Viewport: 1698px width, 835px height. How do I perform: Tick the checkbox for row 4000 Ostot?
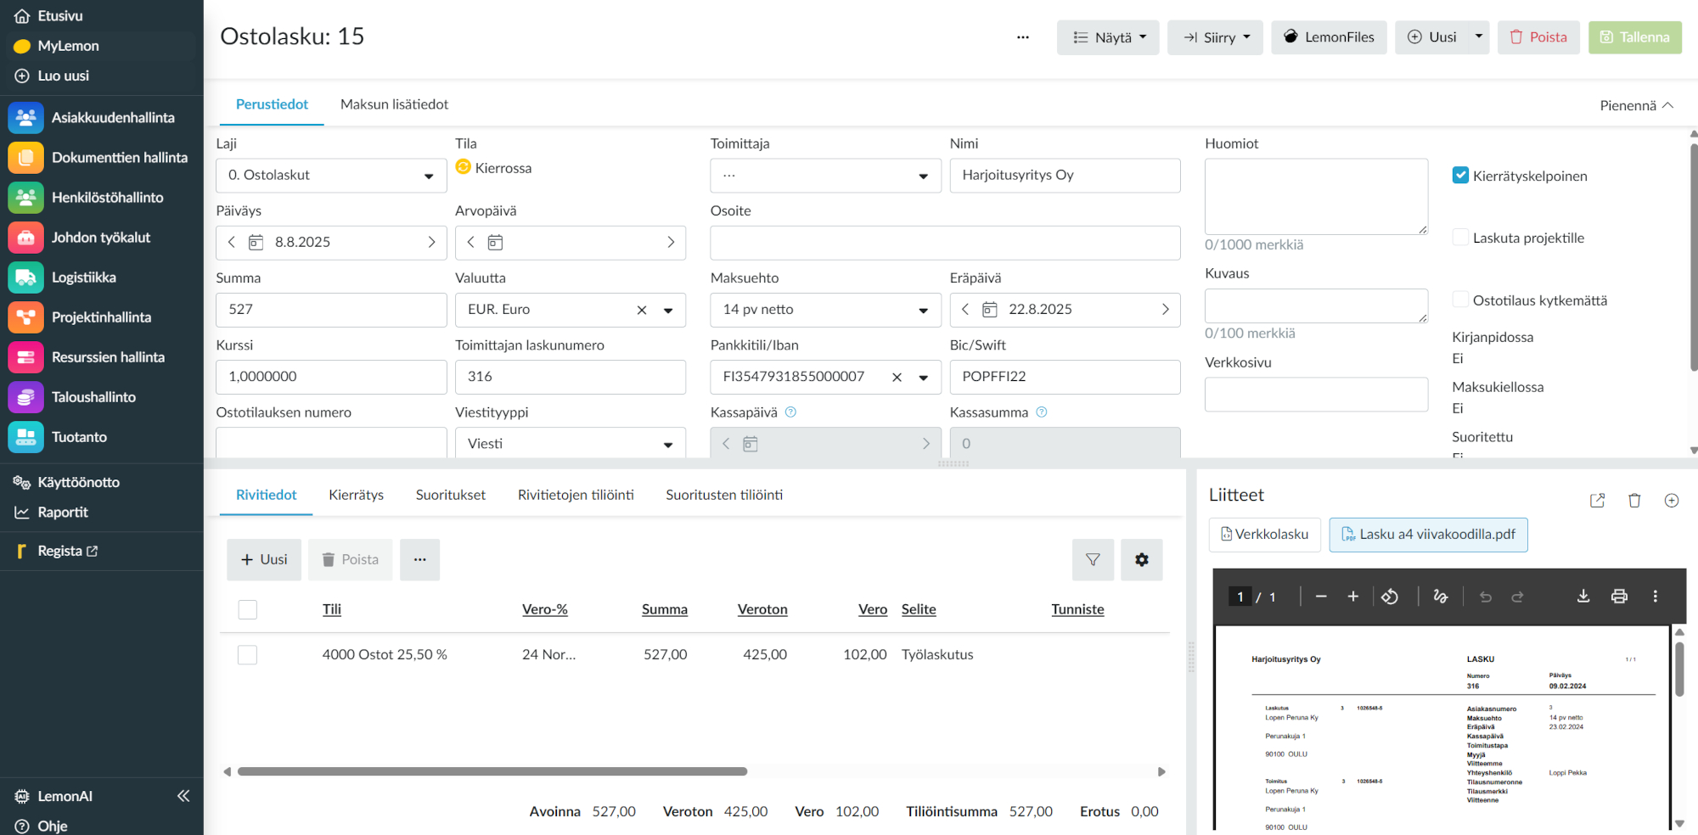(x=248, y=655)
